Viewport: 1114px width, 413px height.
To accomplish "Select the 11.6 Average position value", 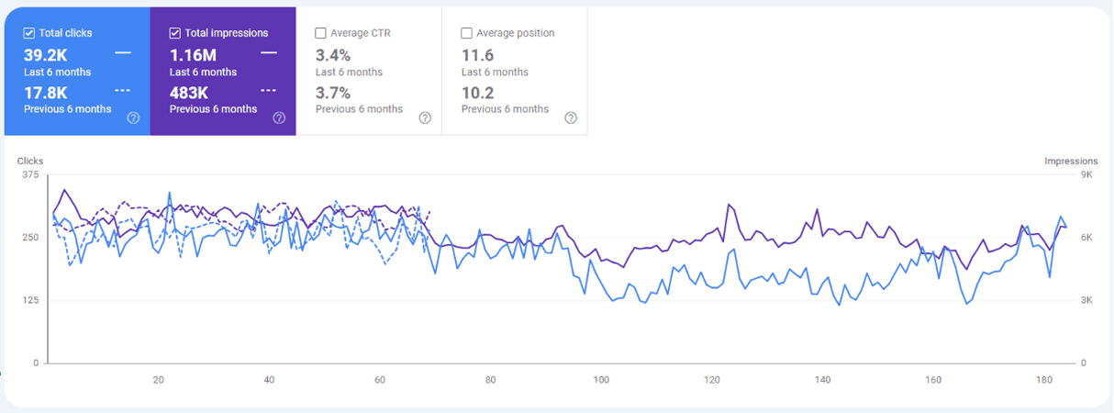I will point(477,55).
